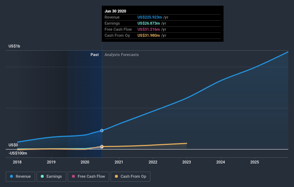The width and height of the screenshot is (294, 187).
Task: Toggle the Earnings legend series
Action: 51,177
